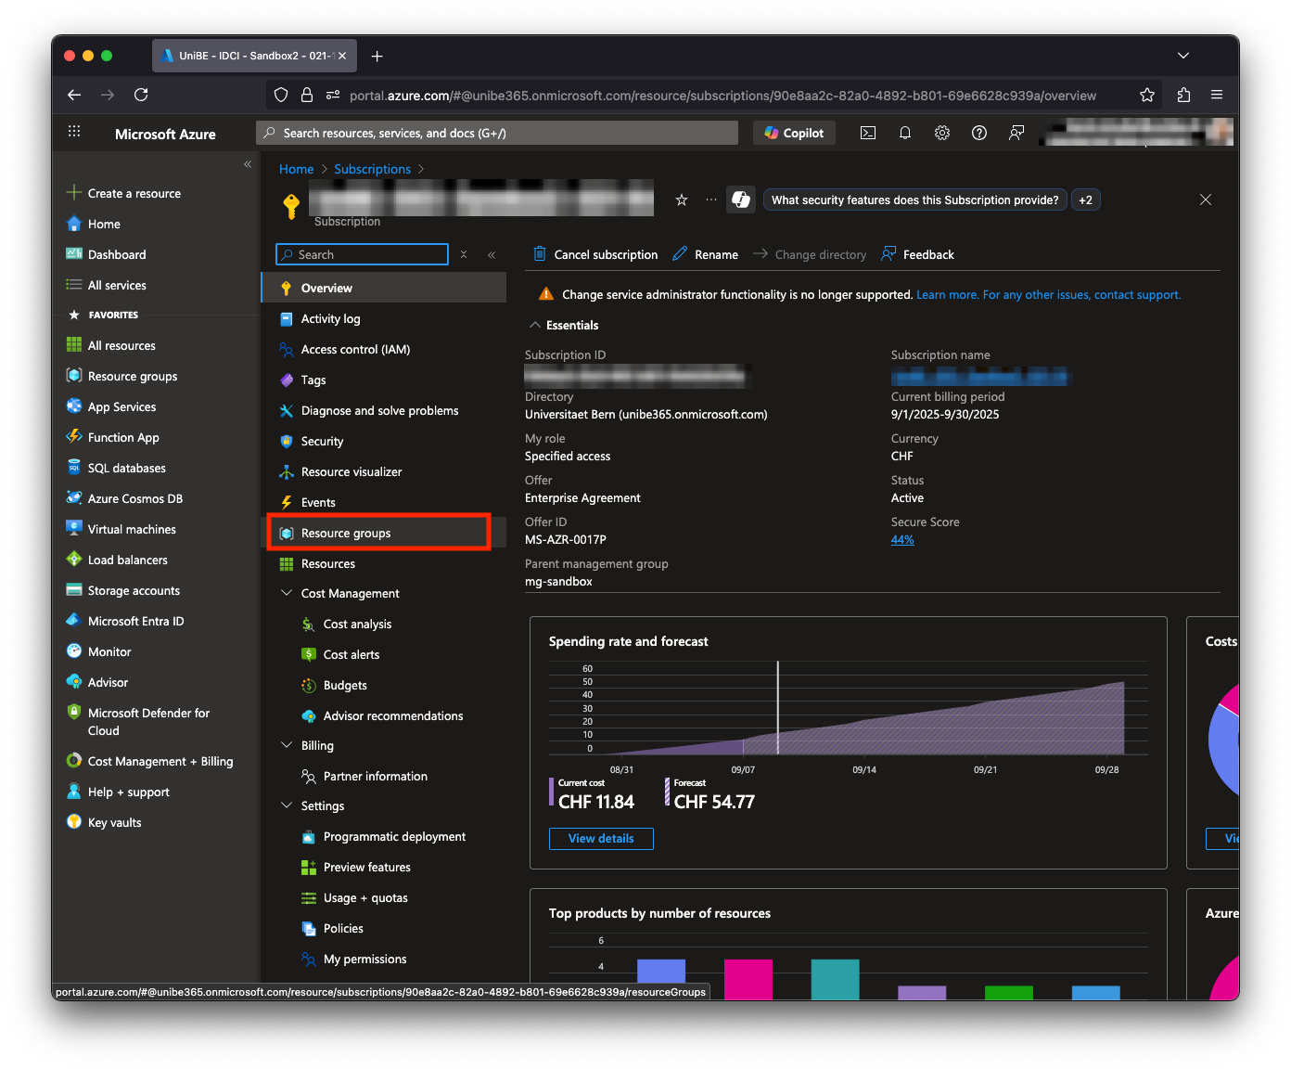
Task: Click the Cancel subscription trash icon
Action: click(540, 253)
